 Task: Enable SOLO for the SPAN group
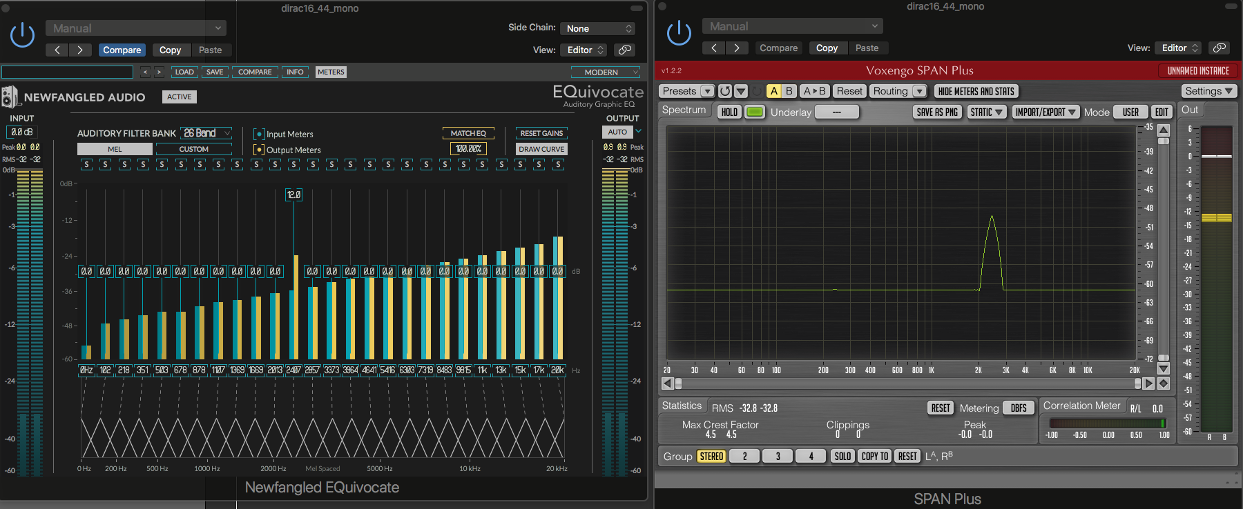tap(842, 456)
